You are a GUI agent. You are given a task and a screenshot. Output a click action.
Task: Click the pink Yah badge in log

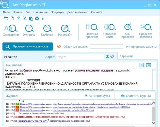point(18,110)
